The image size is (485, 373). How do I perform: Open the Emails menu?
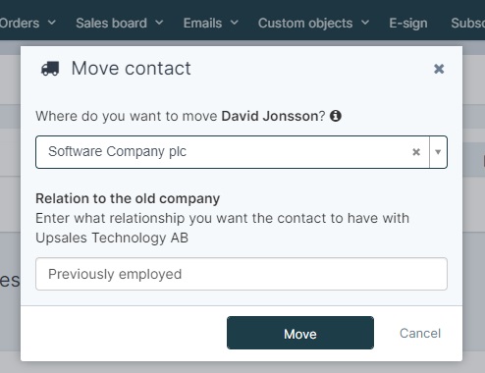pos(202,23)
